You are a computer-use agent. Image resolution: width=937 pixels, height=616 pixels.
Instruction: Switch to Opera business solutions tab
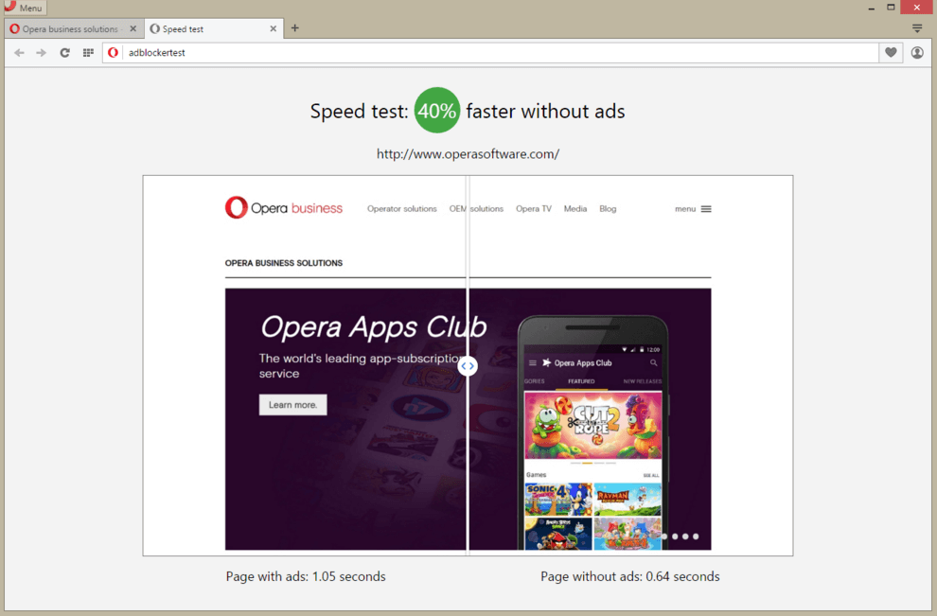(68, 29)
